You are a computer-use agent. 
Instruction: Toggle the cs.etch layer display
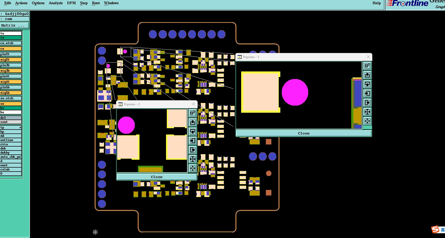point(11,43)
